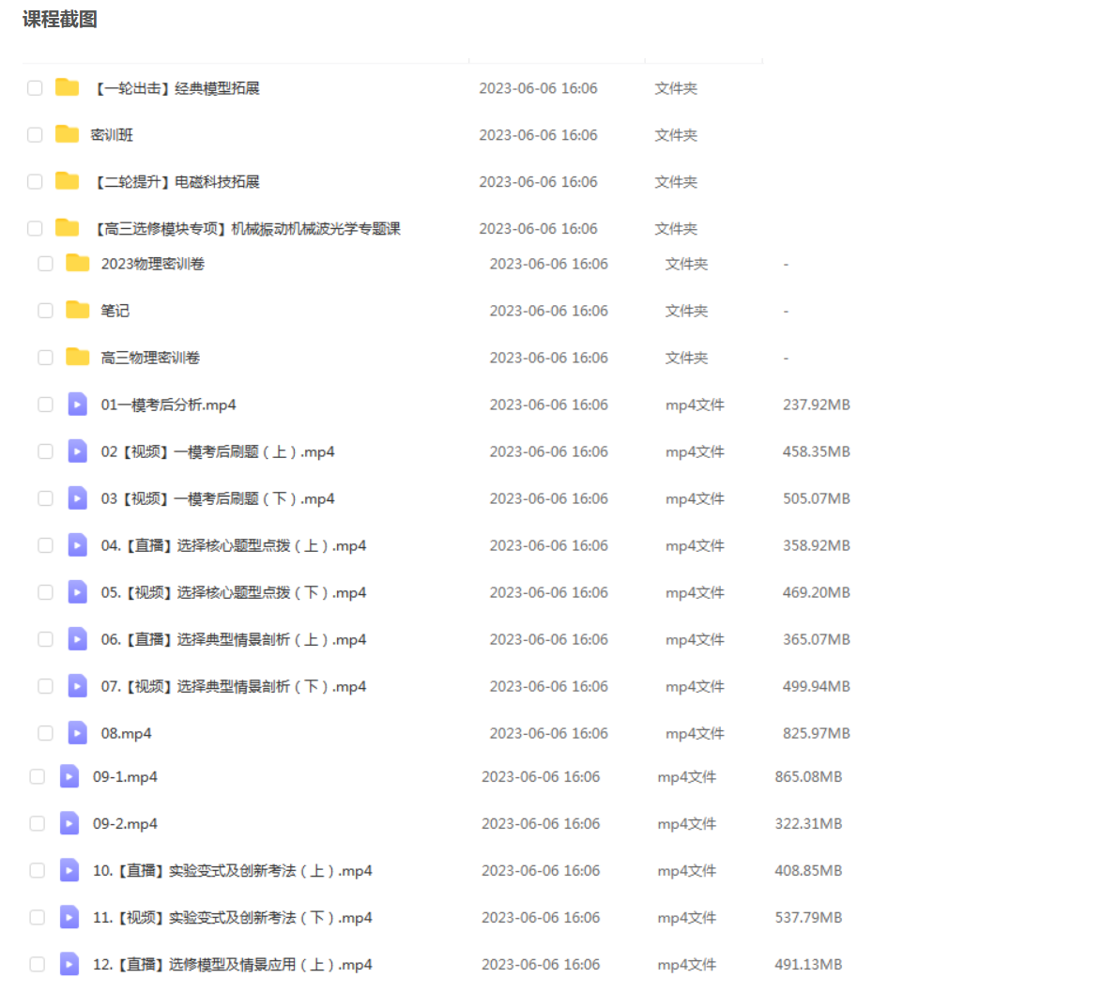Click video icon for 12.【直播】选修模型及情景应用(上).mp4
This screenshot has height=993, width=1103.
69,964
